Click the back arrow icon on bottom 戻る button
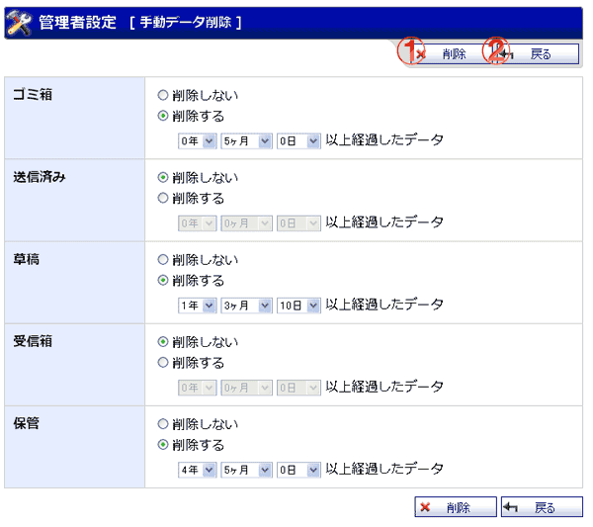The height and width of the screenshot is (527, 593). [511, 507]
